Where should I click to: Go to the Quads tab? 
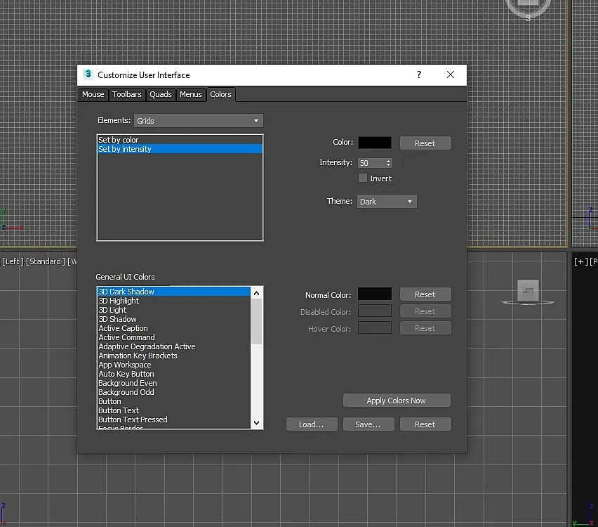coord(161,94)
